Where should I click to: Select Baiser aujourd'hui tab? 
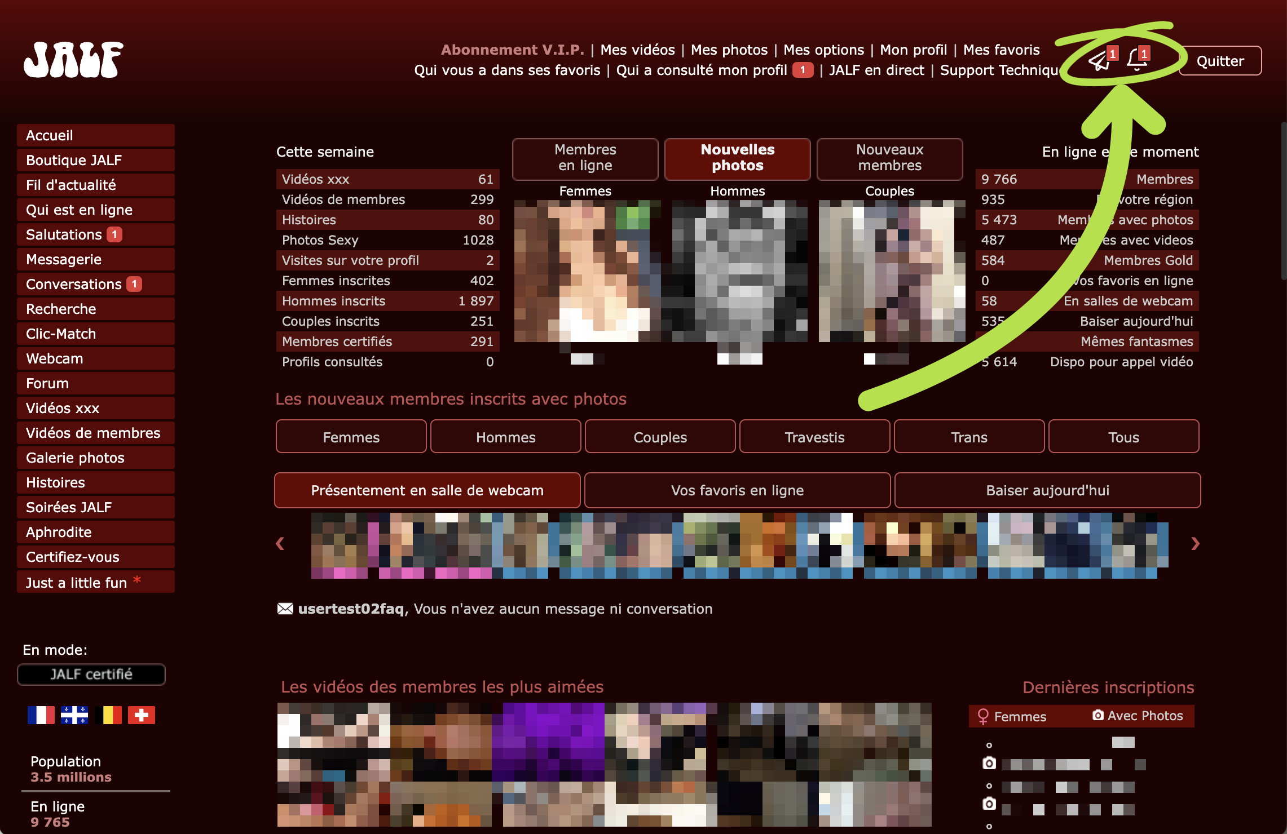click(1047, 490)
